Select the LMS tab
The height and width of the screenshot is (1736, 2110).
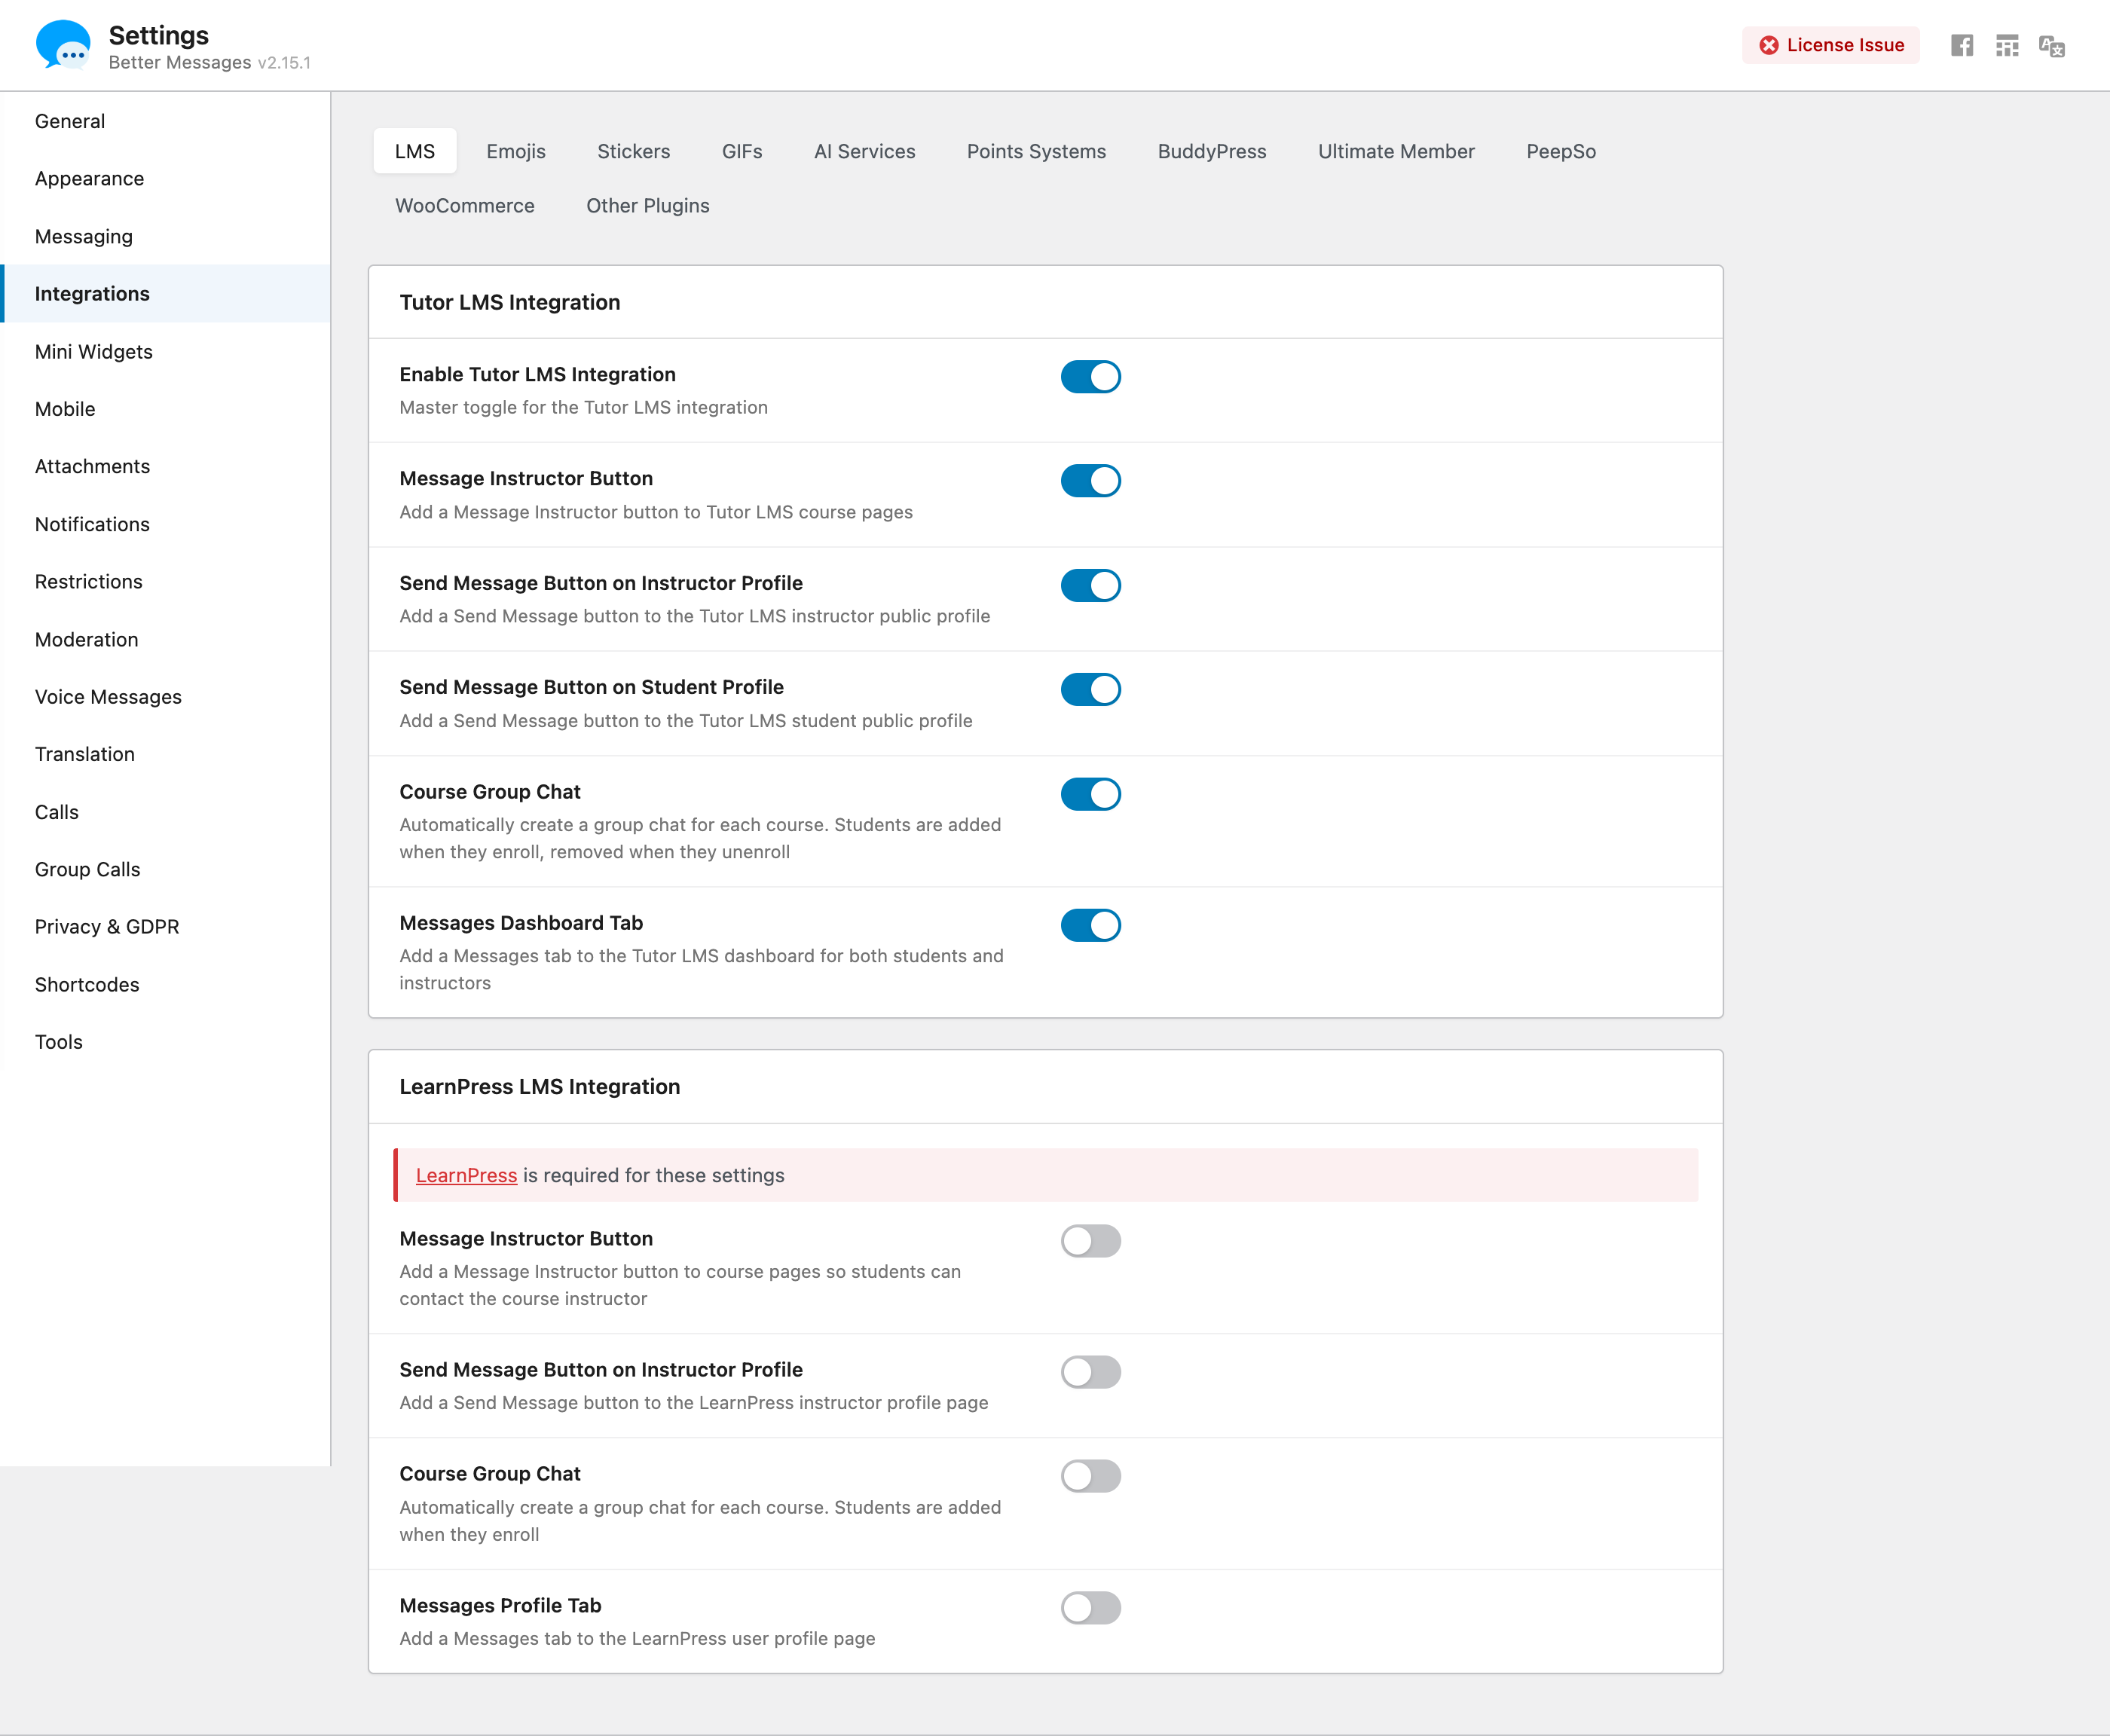pos(415,151)
